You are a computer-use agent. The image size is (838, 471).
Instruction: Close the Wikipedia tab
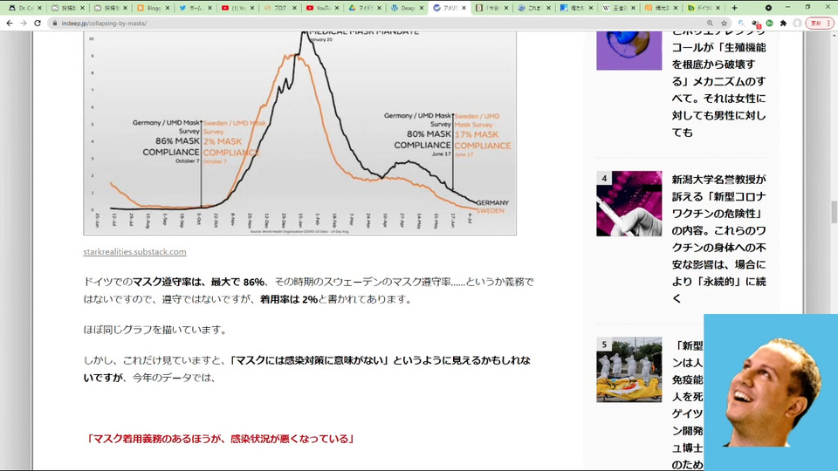[634, 8]
